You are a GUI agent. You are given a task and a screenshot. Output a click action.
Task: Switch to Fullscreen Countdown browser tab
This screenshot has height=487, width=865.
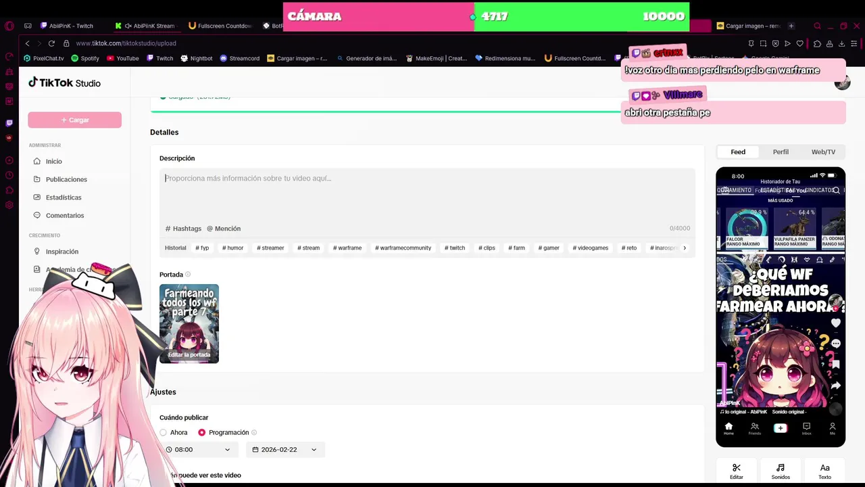coord(221,26)
